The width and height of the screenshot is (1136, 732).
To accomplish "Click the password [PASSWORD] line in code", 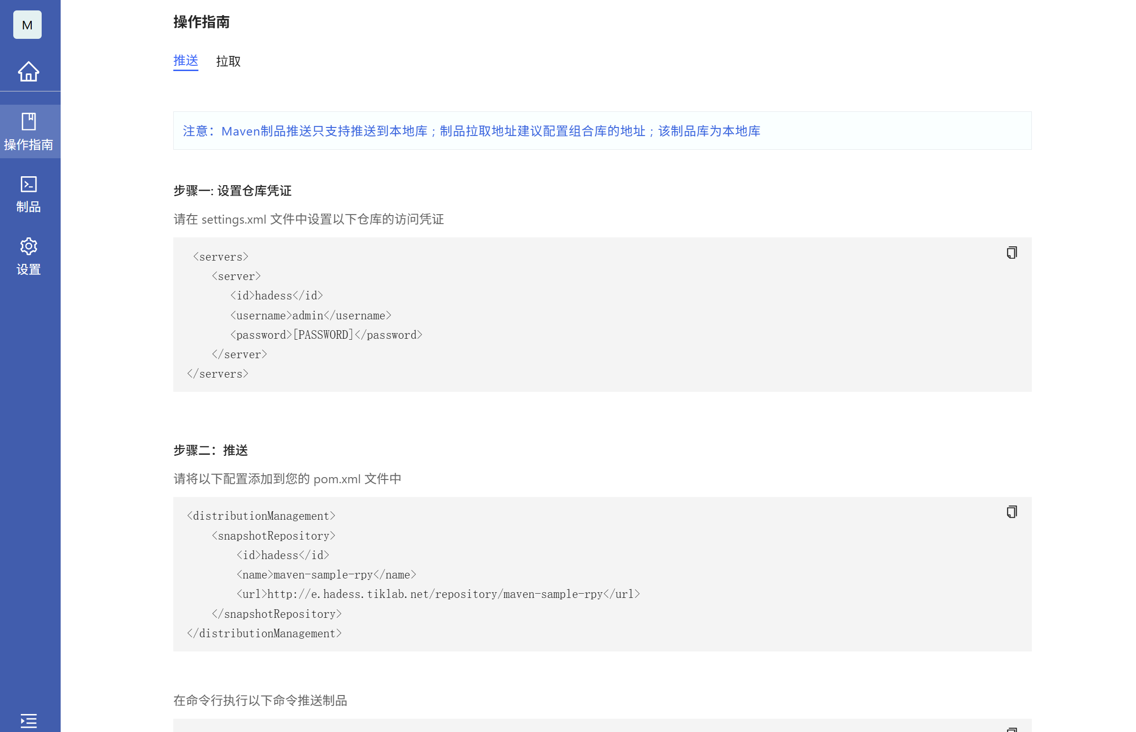I will 326,335.
